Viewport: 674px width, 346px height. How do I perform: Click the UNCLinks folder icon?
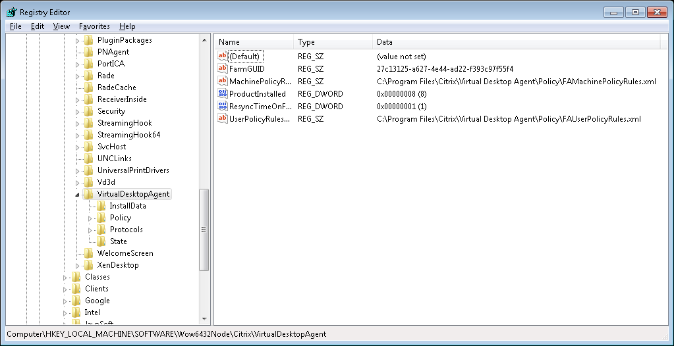[x=88, y=159]
